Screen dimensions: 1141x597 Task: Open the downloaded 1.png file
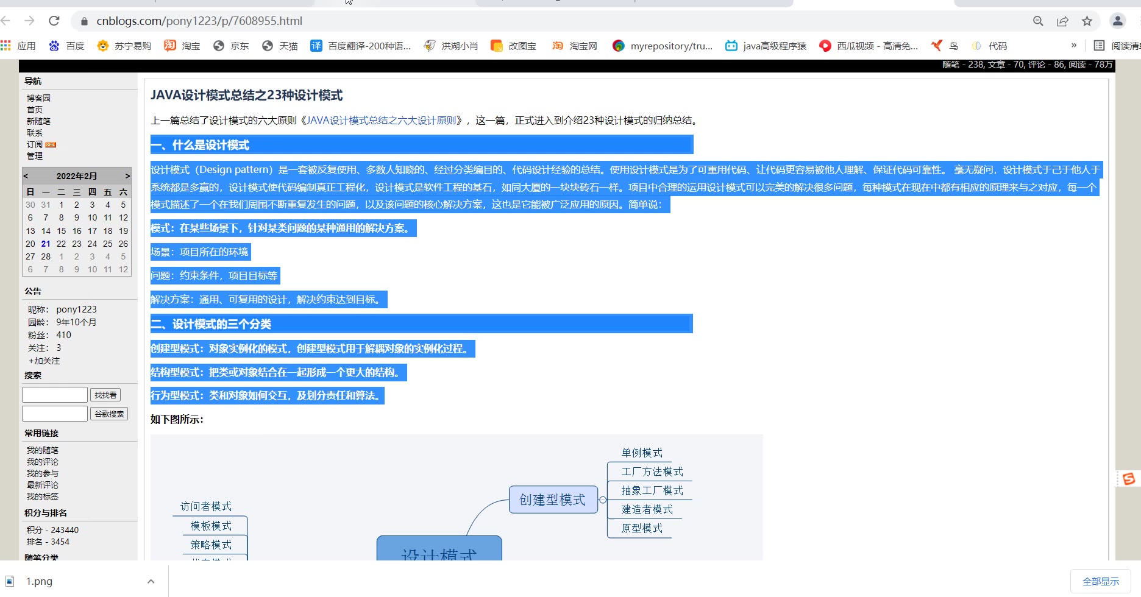[x=39, y=581]
